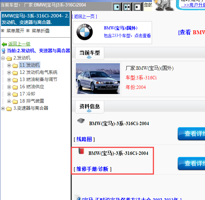Expand the 16 燃油供应 node
205x200 pixels.
9,87
